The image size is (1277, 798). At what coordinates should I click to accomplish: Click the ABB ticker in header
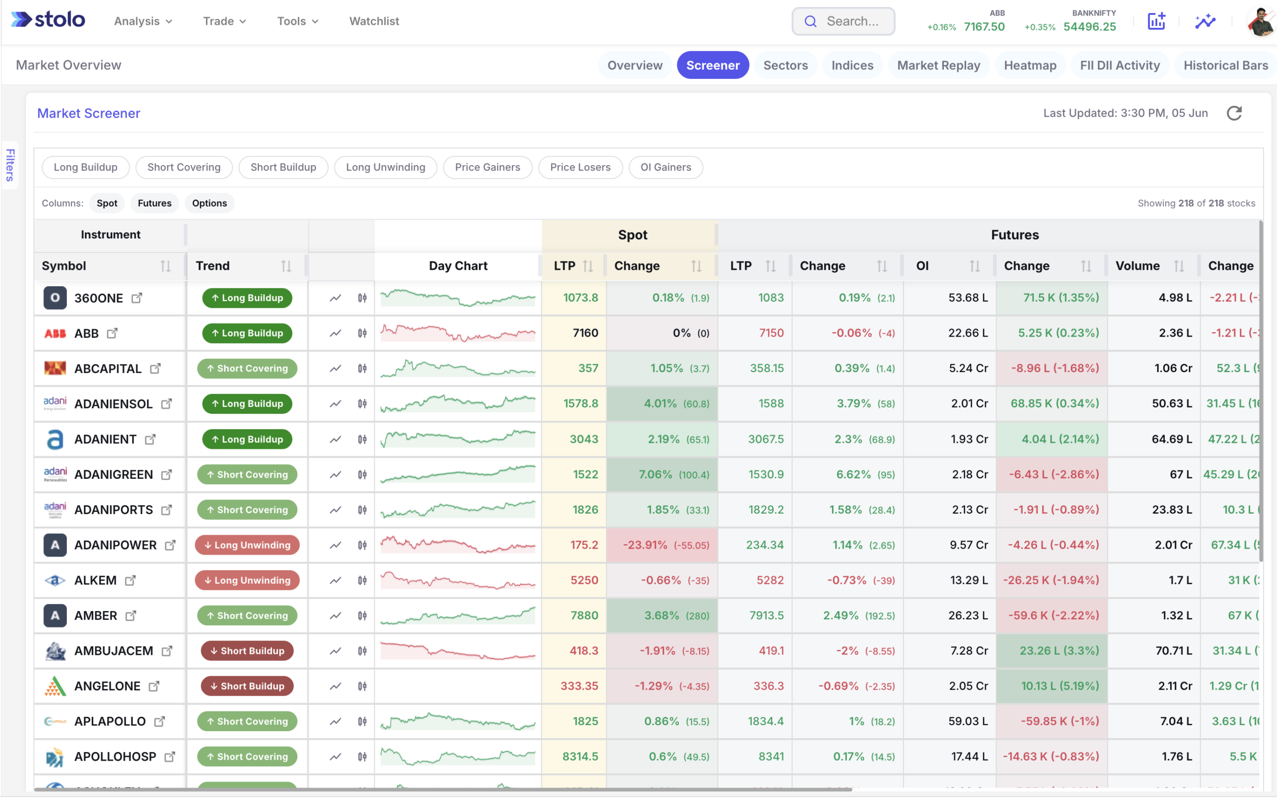coord(966,21)
